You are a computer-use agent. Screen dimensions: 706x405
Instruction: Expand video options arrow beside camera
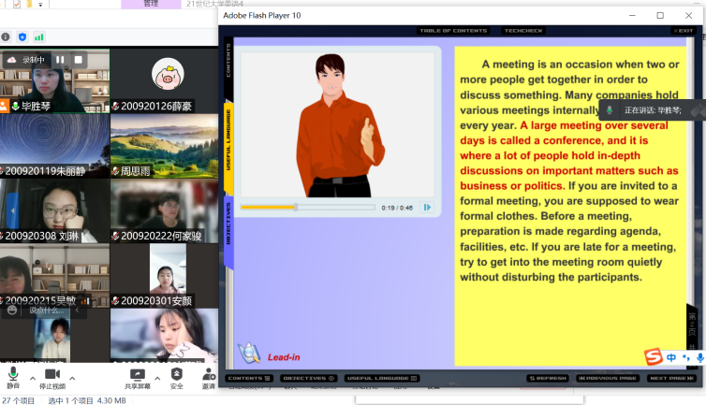[73, 377]
